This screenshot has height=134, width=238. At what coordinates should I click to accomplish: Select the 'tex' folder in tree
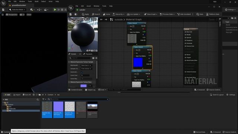point(10,111)
